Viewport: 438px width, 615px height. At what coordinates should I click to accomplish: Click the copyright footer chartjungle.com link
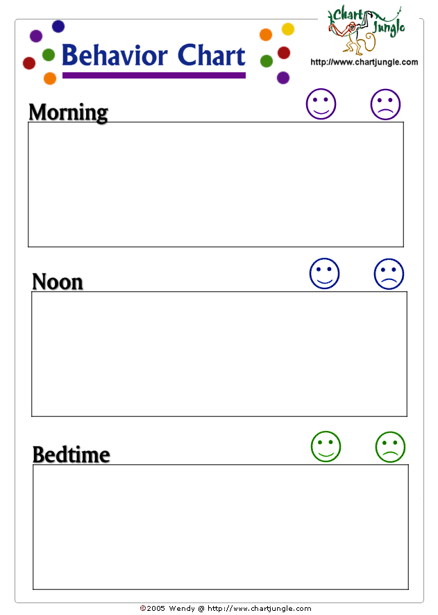tap(259, 608)
